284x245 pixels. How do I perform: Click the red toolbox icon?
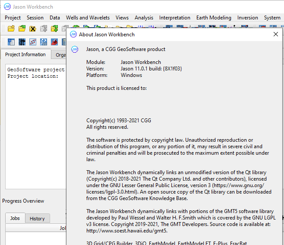coord(54,42)
